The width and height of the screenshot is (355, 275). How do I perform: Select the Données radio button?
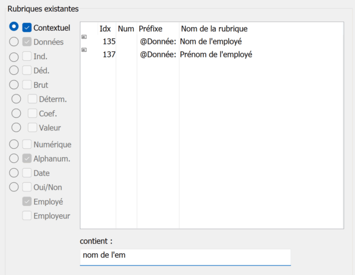(x=14, y=42)
